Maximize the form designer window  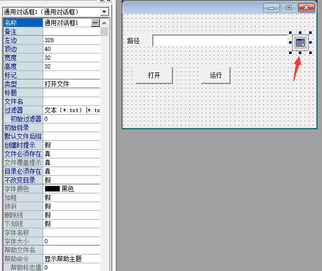coord(289,8)
